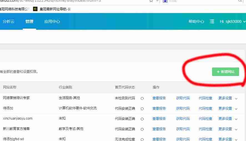Click the list menu icon beside 帮助中心
246x141 pixels.
click(212, 21)
